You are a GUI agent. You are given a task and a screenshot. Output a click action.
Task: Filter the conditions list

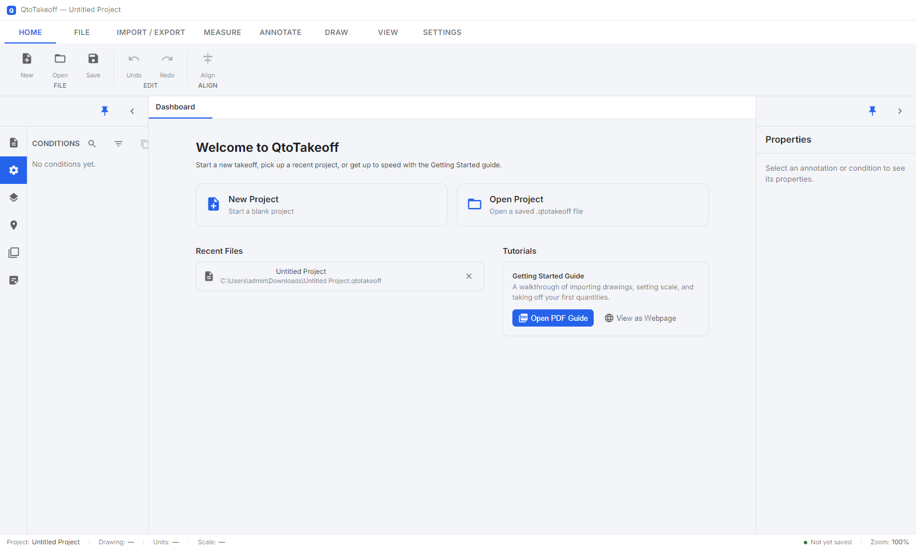(x=119, y=144)
